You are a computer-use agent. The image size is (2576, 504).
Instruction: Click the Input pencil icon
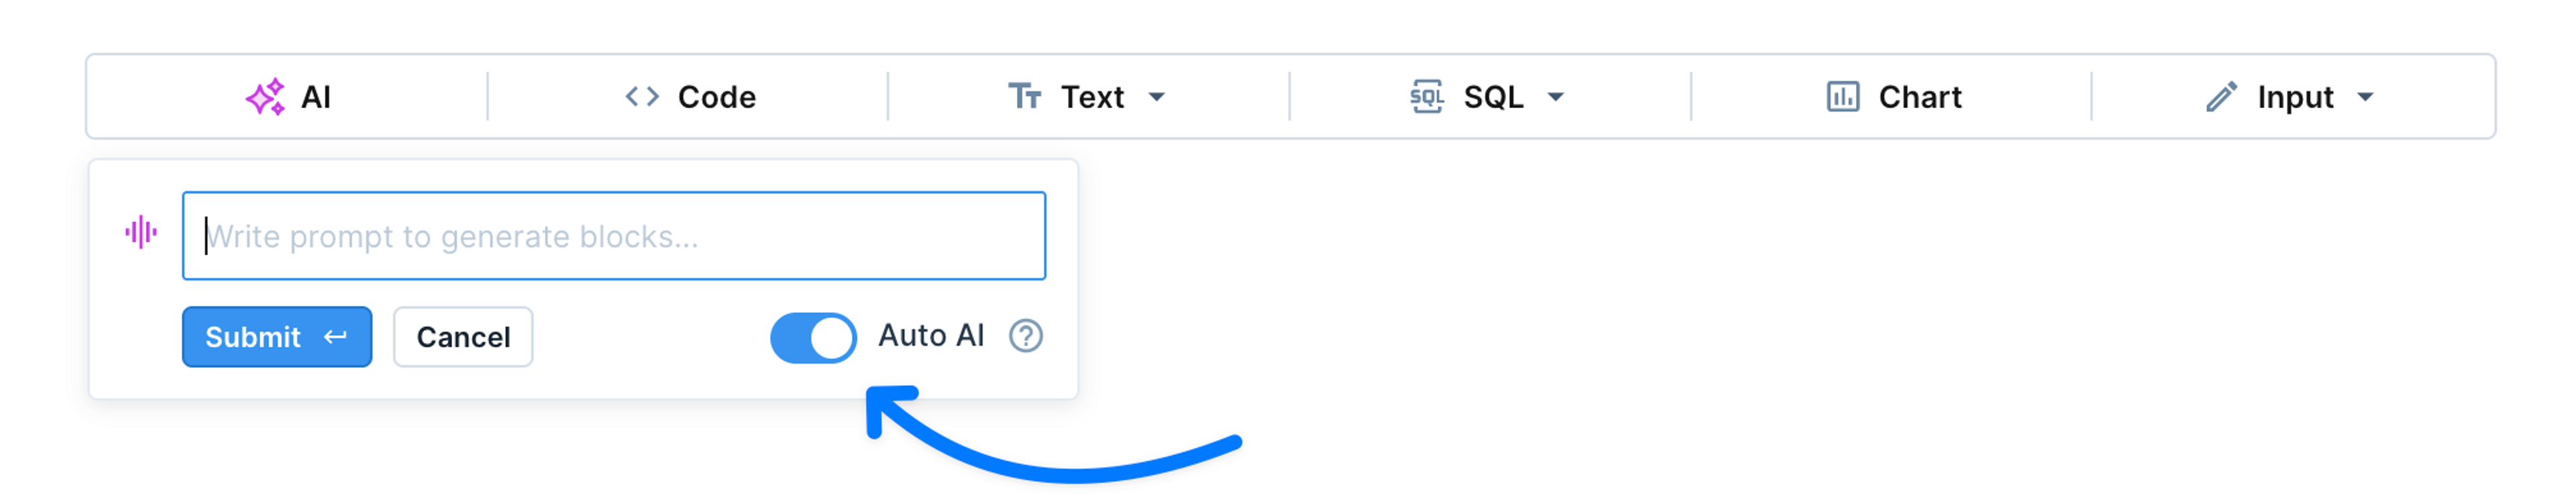pos(2221,97)
